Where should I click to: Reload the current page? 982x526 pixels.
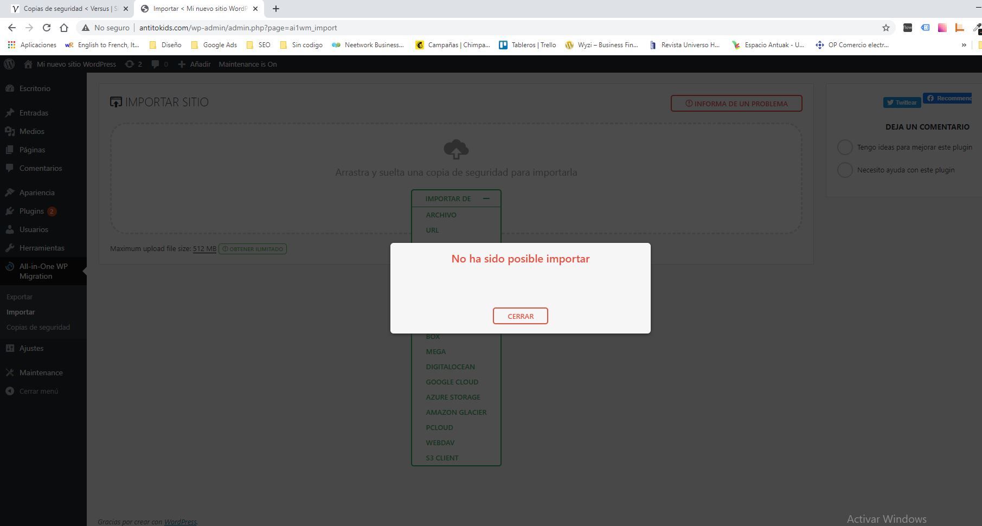[x=47, y=28]
